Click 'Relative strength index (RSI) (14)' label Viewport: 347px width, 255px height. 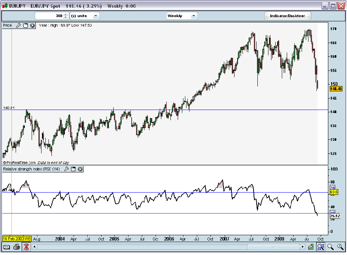(31, 169)
